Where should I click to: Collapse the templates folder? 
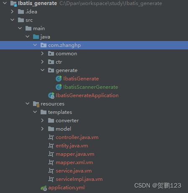[x=35, y=112]
